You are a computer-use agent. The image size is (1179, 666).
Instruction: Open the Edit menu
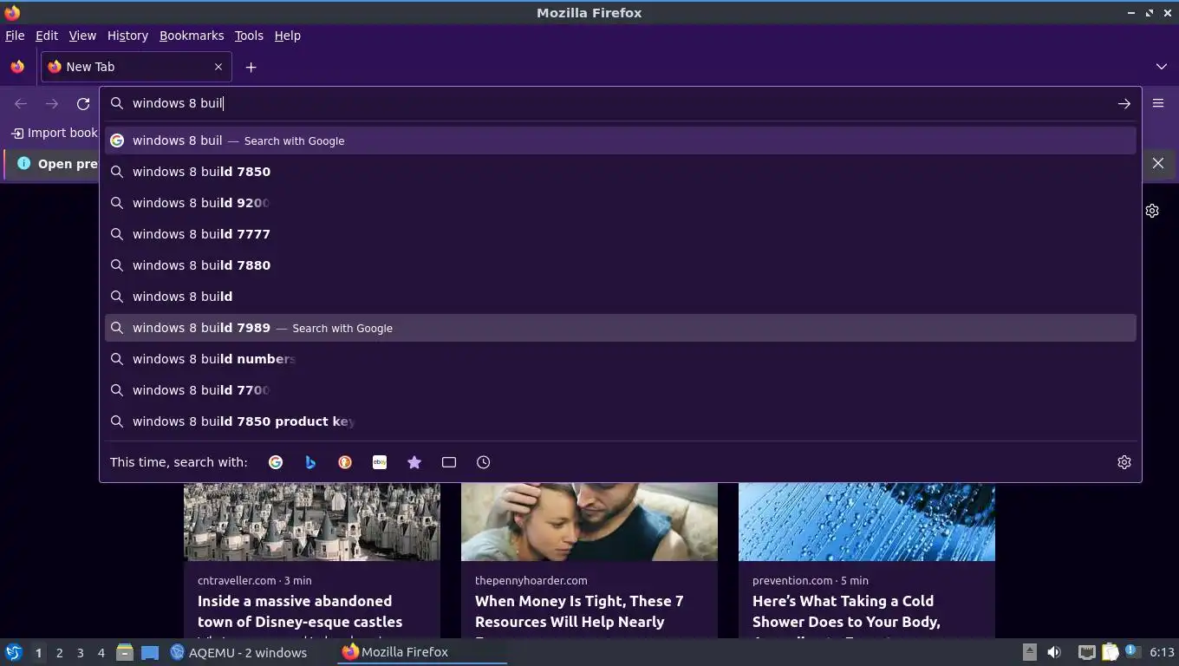(47, 36)
